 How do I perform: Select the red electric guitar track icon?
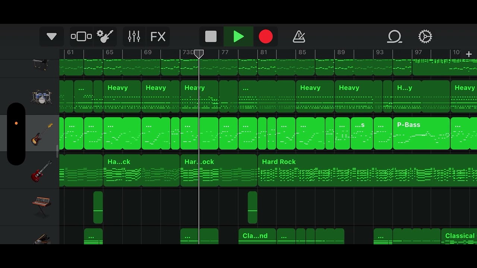coord(41,170)
